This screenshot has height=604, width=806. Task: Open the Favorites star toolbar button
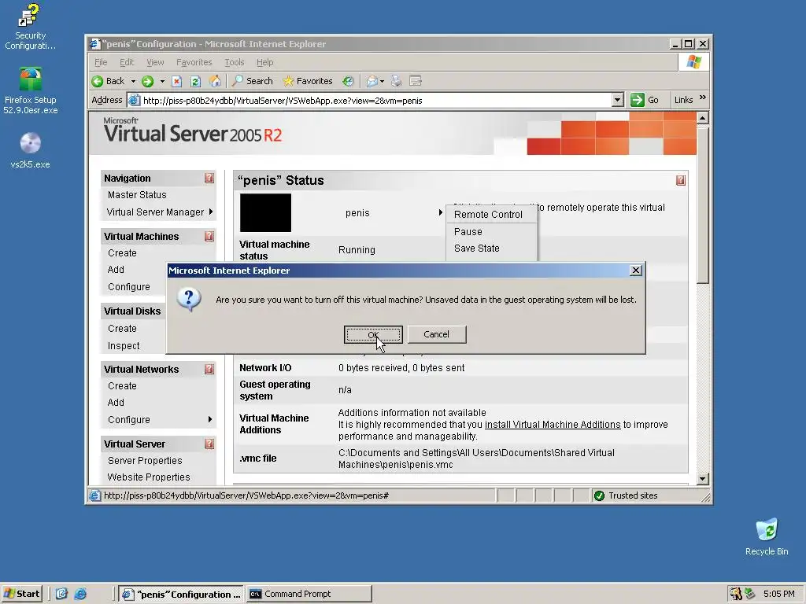point(308,81)
